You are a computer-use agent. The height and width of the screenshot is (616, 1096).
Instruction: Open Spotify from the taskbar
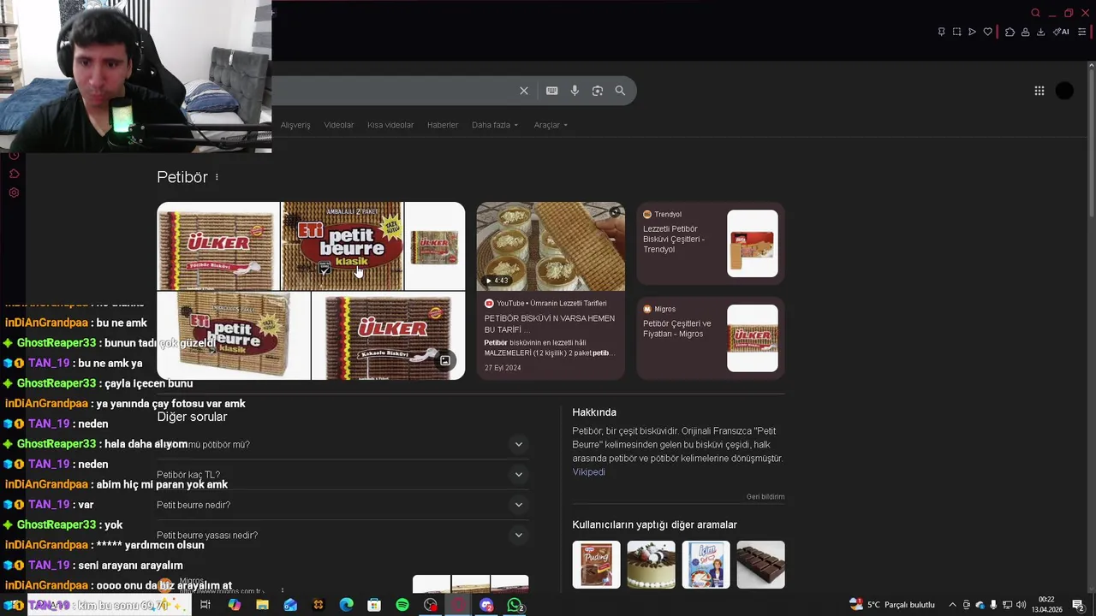[402, 605]
